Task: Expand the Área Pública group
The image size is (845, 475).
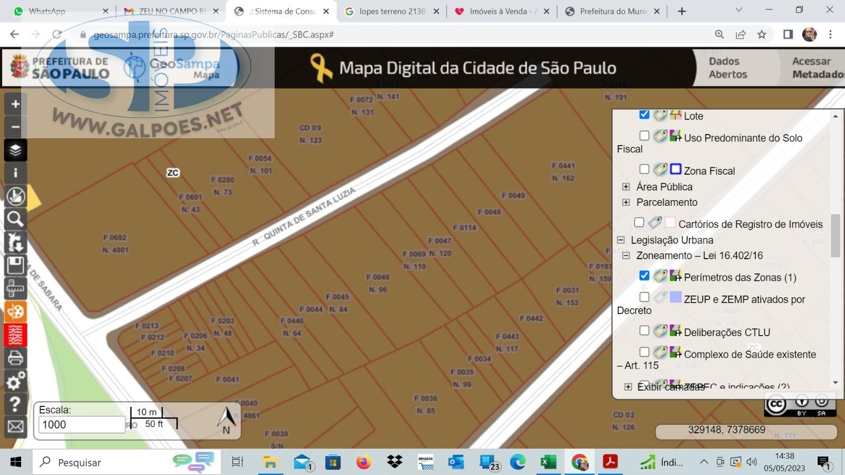Action: (x=626, y=187)
